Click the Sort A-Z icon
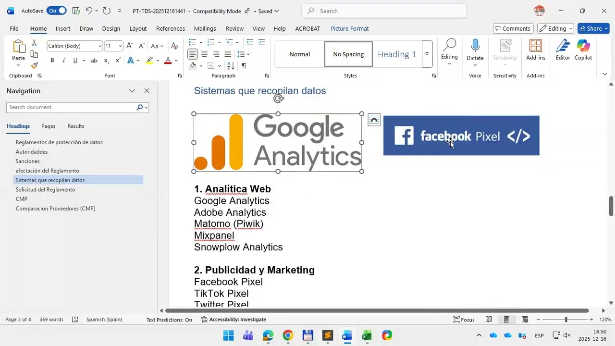Screen dimensions: 615x346 [x=231, y=66]
